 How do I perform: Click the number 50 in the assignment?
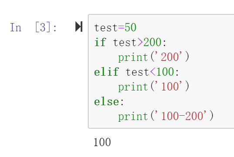pos(130,27)
